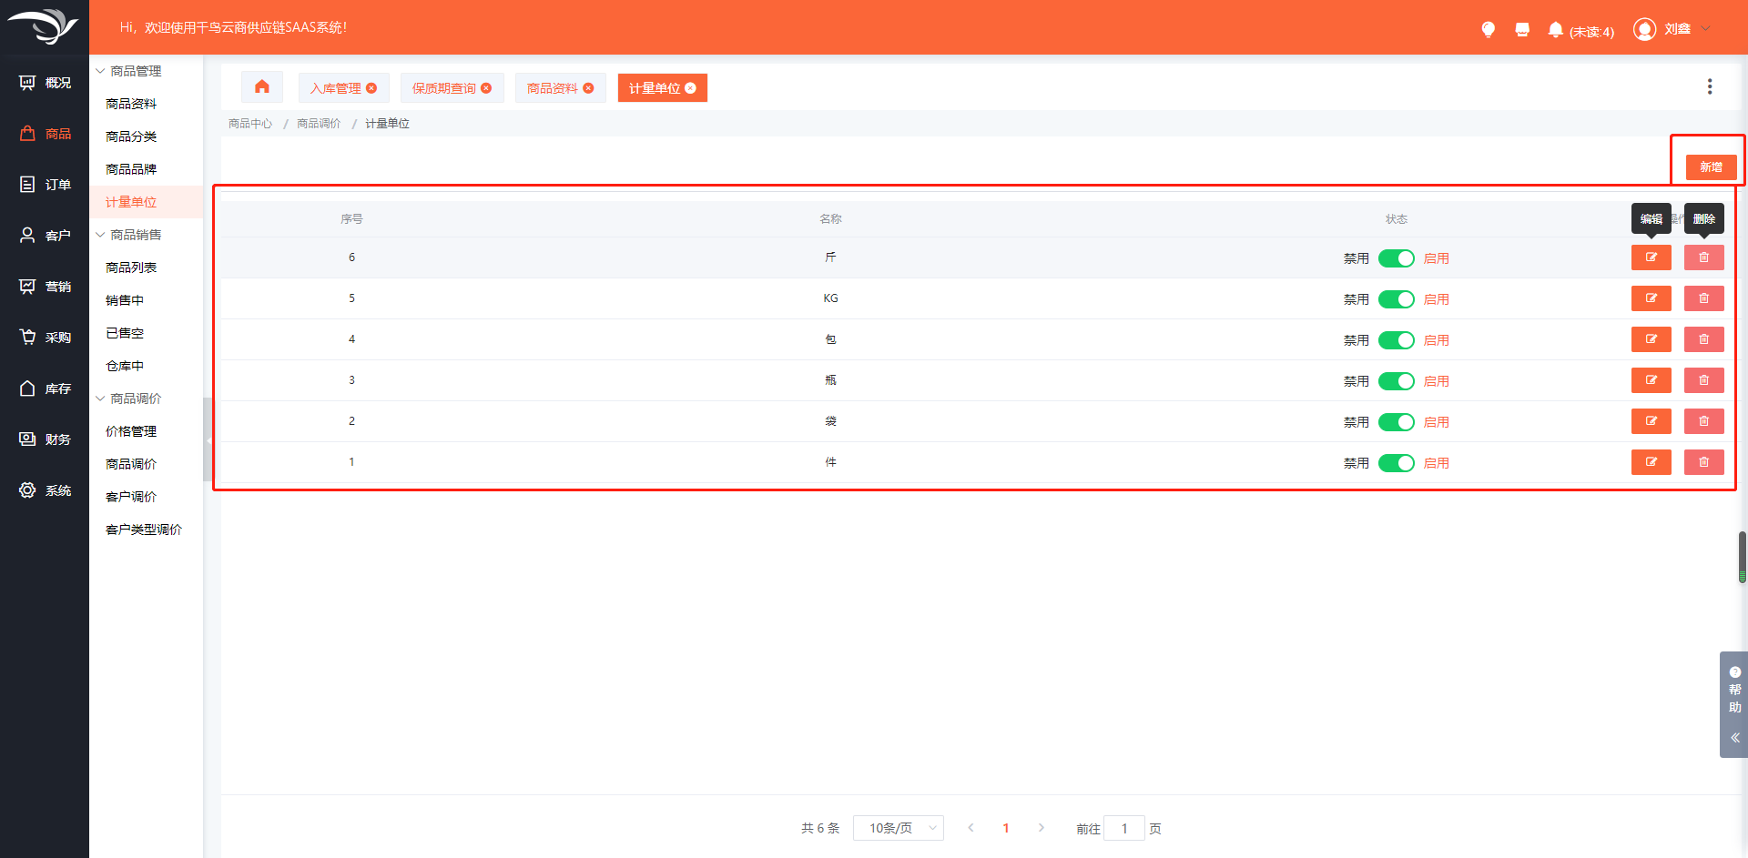Collapse the help panel with double chevron
The width and height of the screenshot is (1748, 858).
pyautogui.click(x=1734, y=738)
